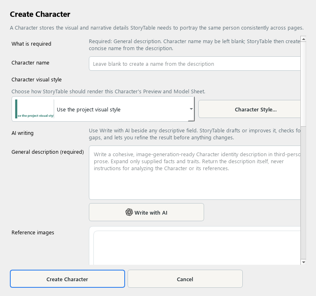Click the 'Reference images' label
The width and height of the screenshot is (316, 296).
[33, 233]
